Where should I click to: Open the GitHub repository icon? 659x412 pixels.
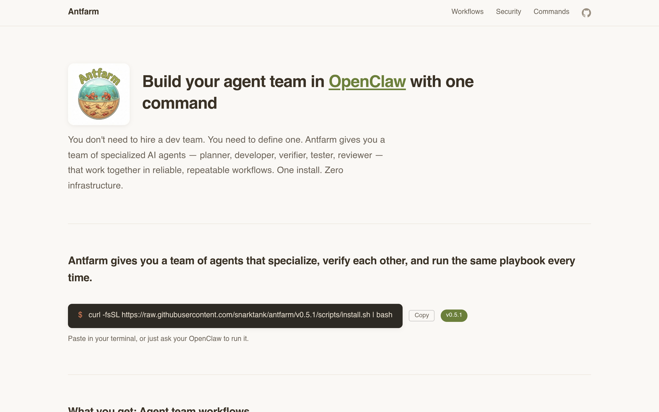pyautogui.click(x=586, y=13)
